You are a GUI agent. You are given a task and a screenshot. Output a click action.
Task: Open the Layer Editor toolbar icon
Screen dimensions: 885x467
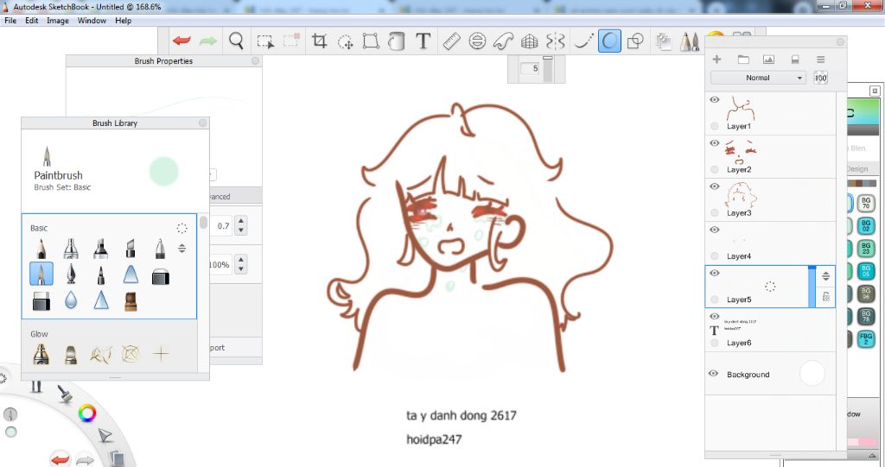click(664, 41)
